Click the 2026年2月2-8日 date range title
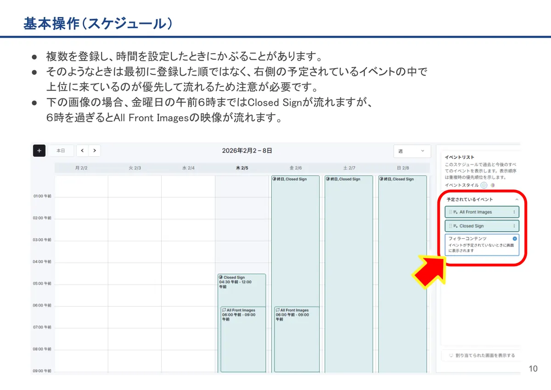551x390 pixels. (247, 151)
